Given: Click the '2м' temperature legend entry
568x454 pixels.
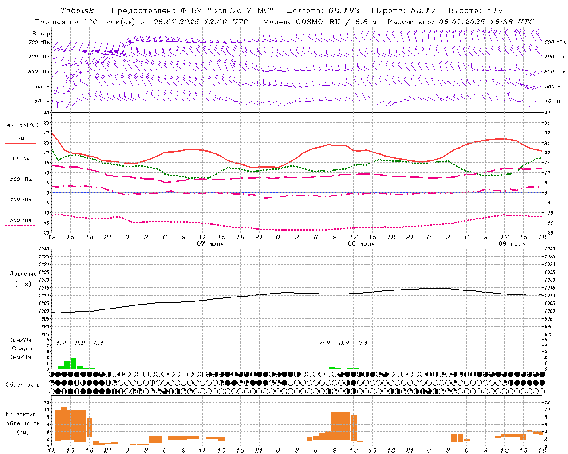Looking at the screenshot, I should point(21,139).
